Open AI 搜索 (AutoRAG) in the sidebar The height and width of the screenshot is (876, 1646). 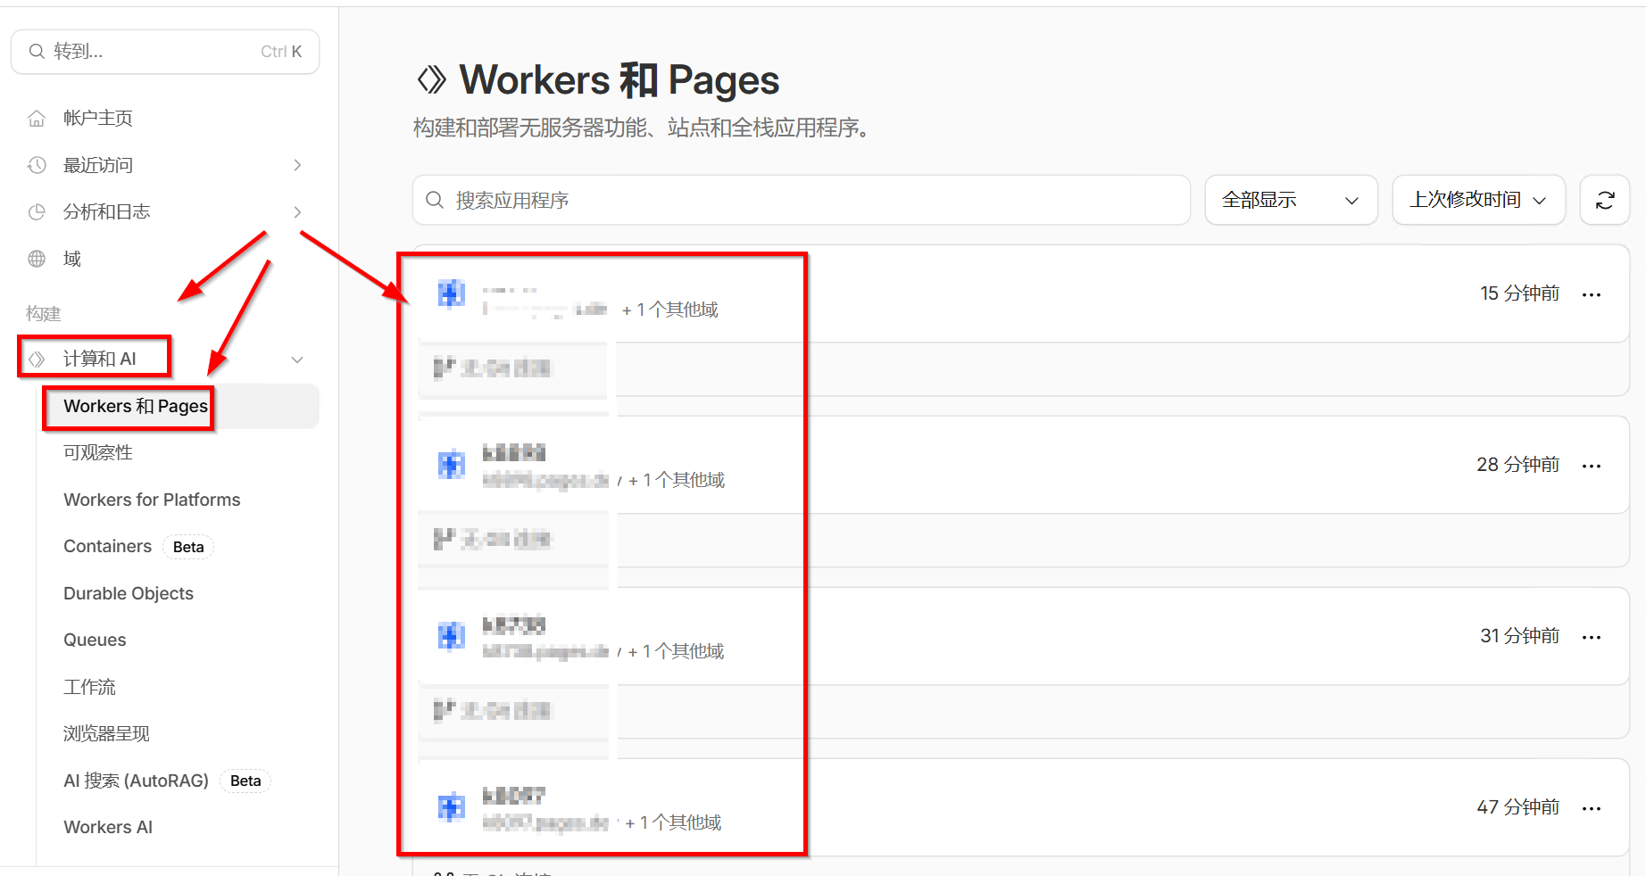pyautogui.click(x=136, y=781)
